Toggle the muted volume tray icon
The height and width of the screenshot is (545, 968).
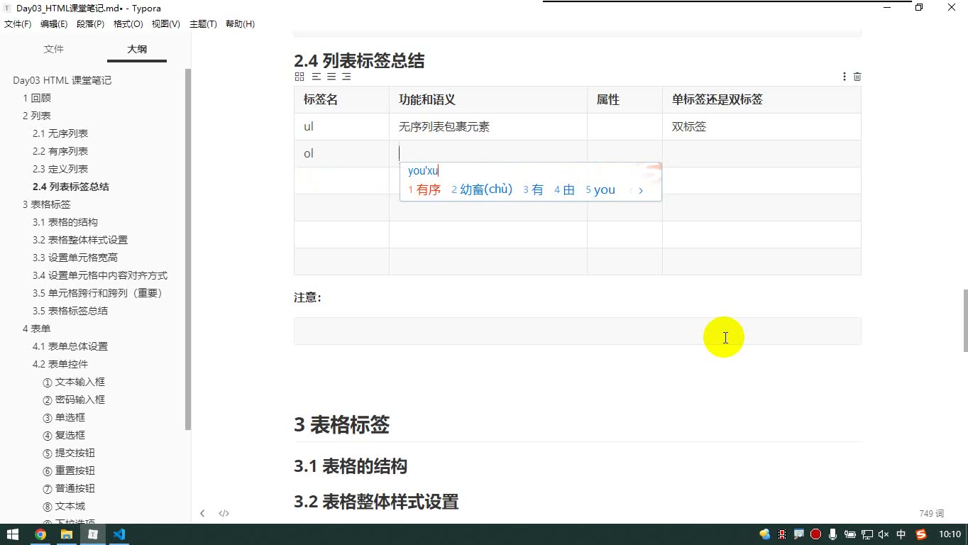click(x=884, y=534)
